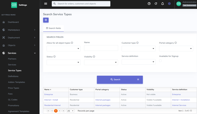Click info icon beside Customer type

(137, 43)
